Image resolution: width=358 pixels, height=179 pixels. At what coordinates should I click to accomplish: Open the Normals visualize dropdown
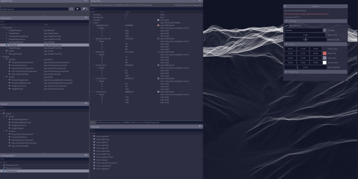[x=324, y=30]
